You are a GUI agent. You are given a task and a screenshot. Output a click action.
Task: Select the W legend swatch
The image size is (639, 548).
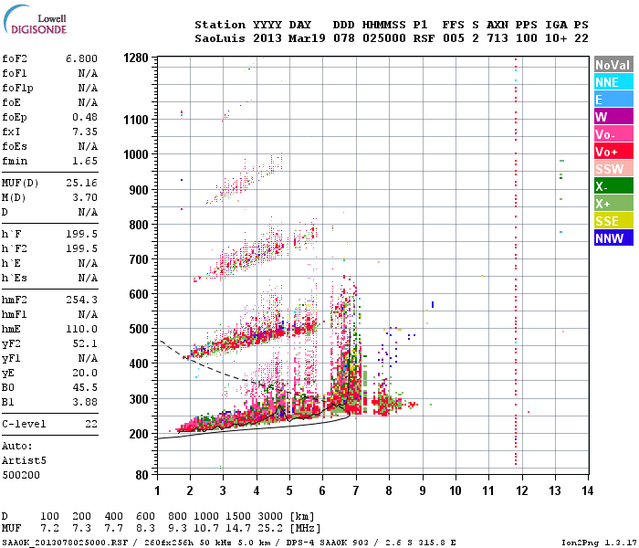(613, 117)
